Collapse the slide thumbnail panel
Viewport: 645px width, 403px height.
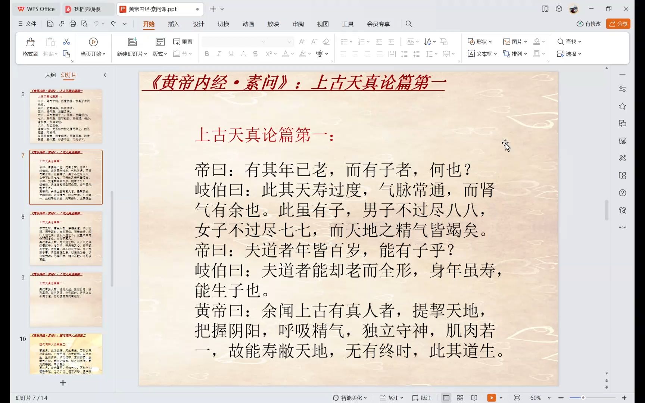tap(105, 75)
